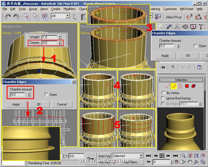Click Apply in the 0.3 Chamfer Edges dialog
The width and height of the screenshot is (208, 167).
[x=165, y=56]
